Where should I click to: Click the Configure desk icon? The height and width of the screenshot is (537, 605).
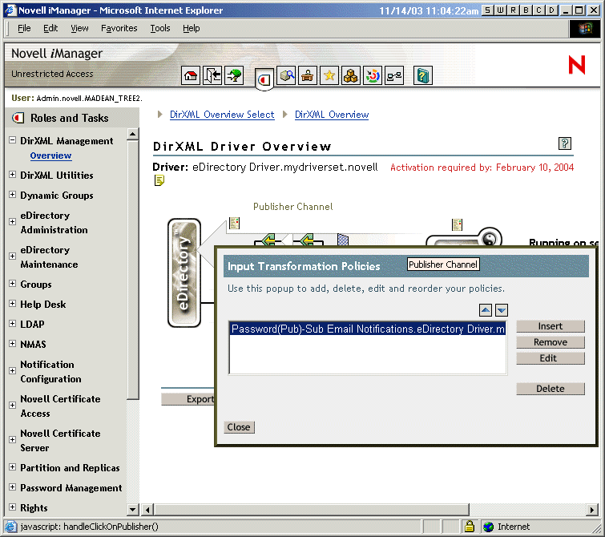coord(308,75)
